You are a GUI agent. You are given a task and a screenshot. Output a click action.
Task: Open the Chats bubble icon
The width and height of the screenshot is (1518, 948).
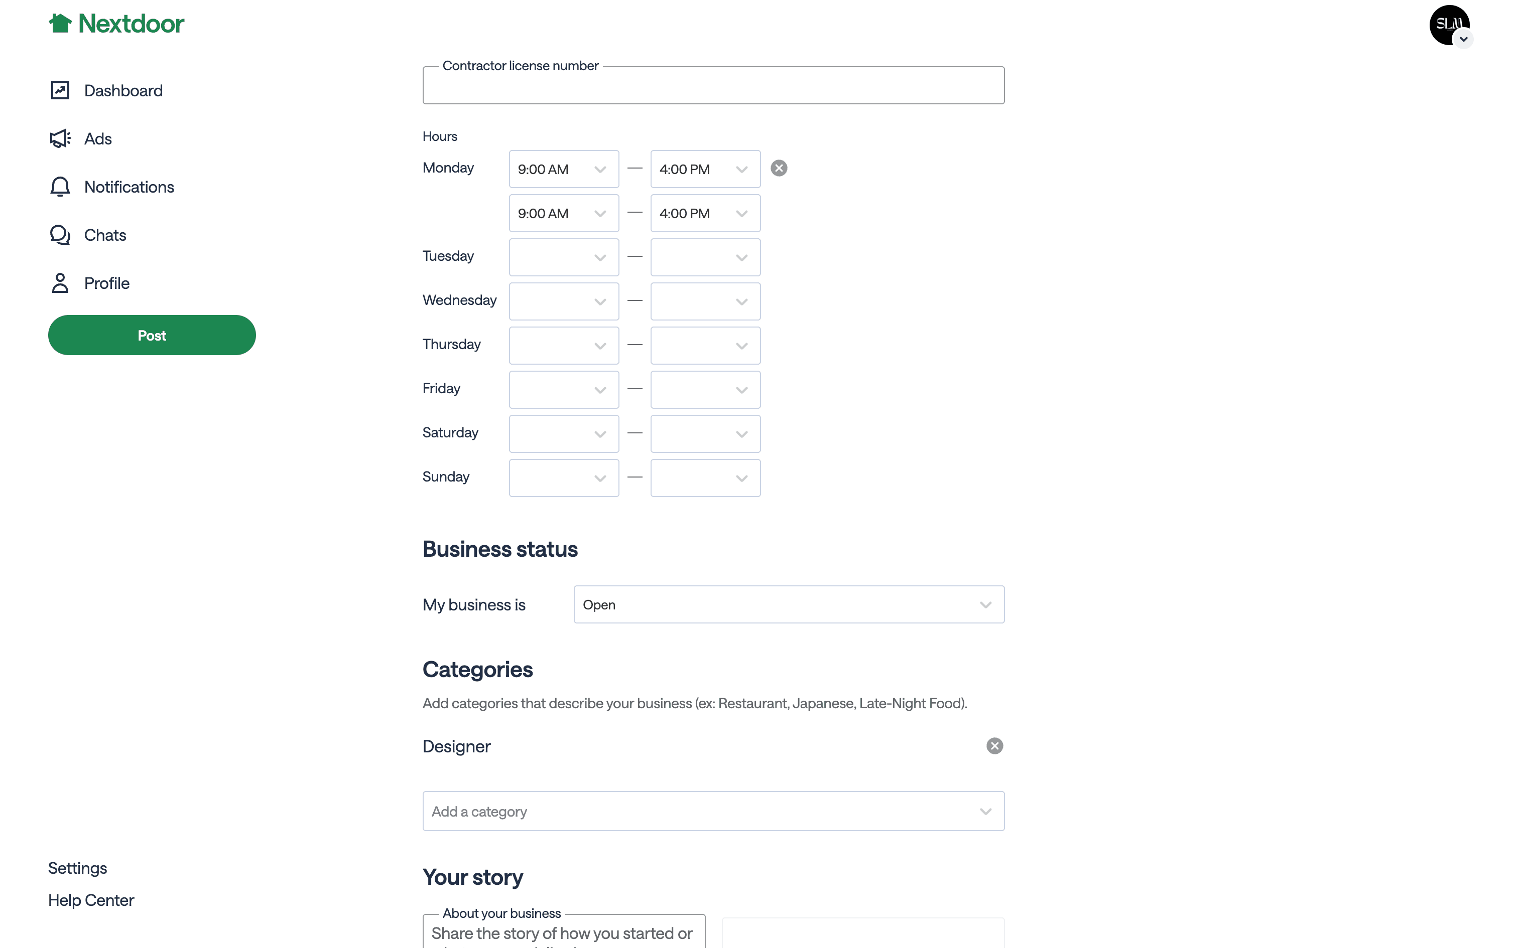click(60, 235)
